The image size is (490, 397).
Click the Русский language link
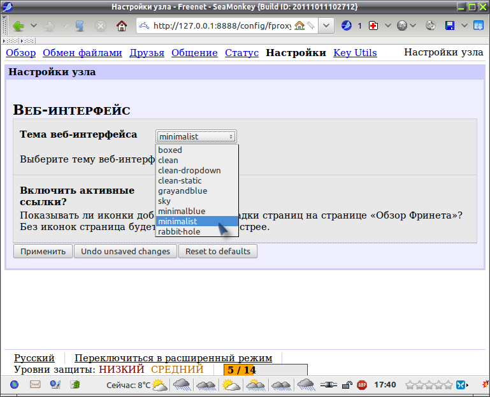(x=34, y=358)
